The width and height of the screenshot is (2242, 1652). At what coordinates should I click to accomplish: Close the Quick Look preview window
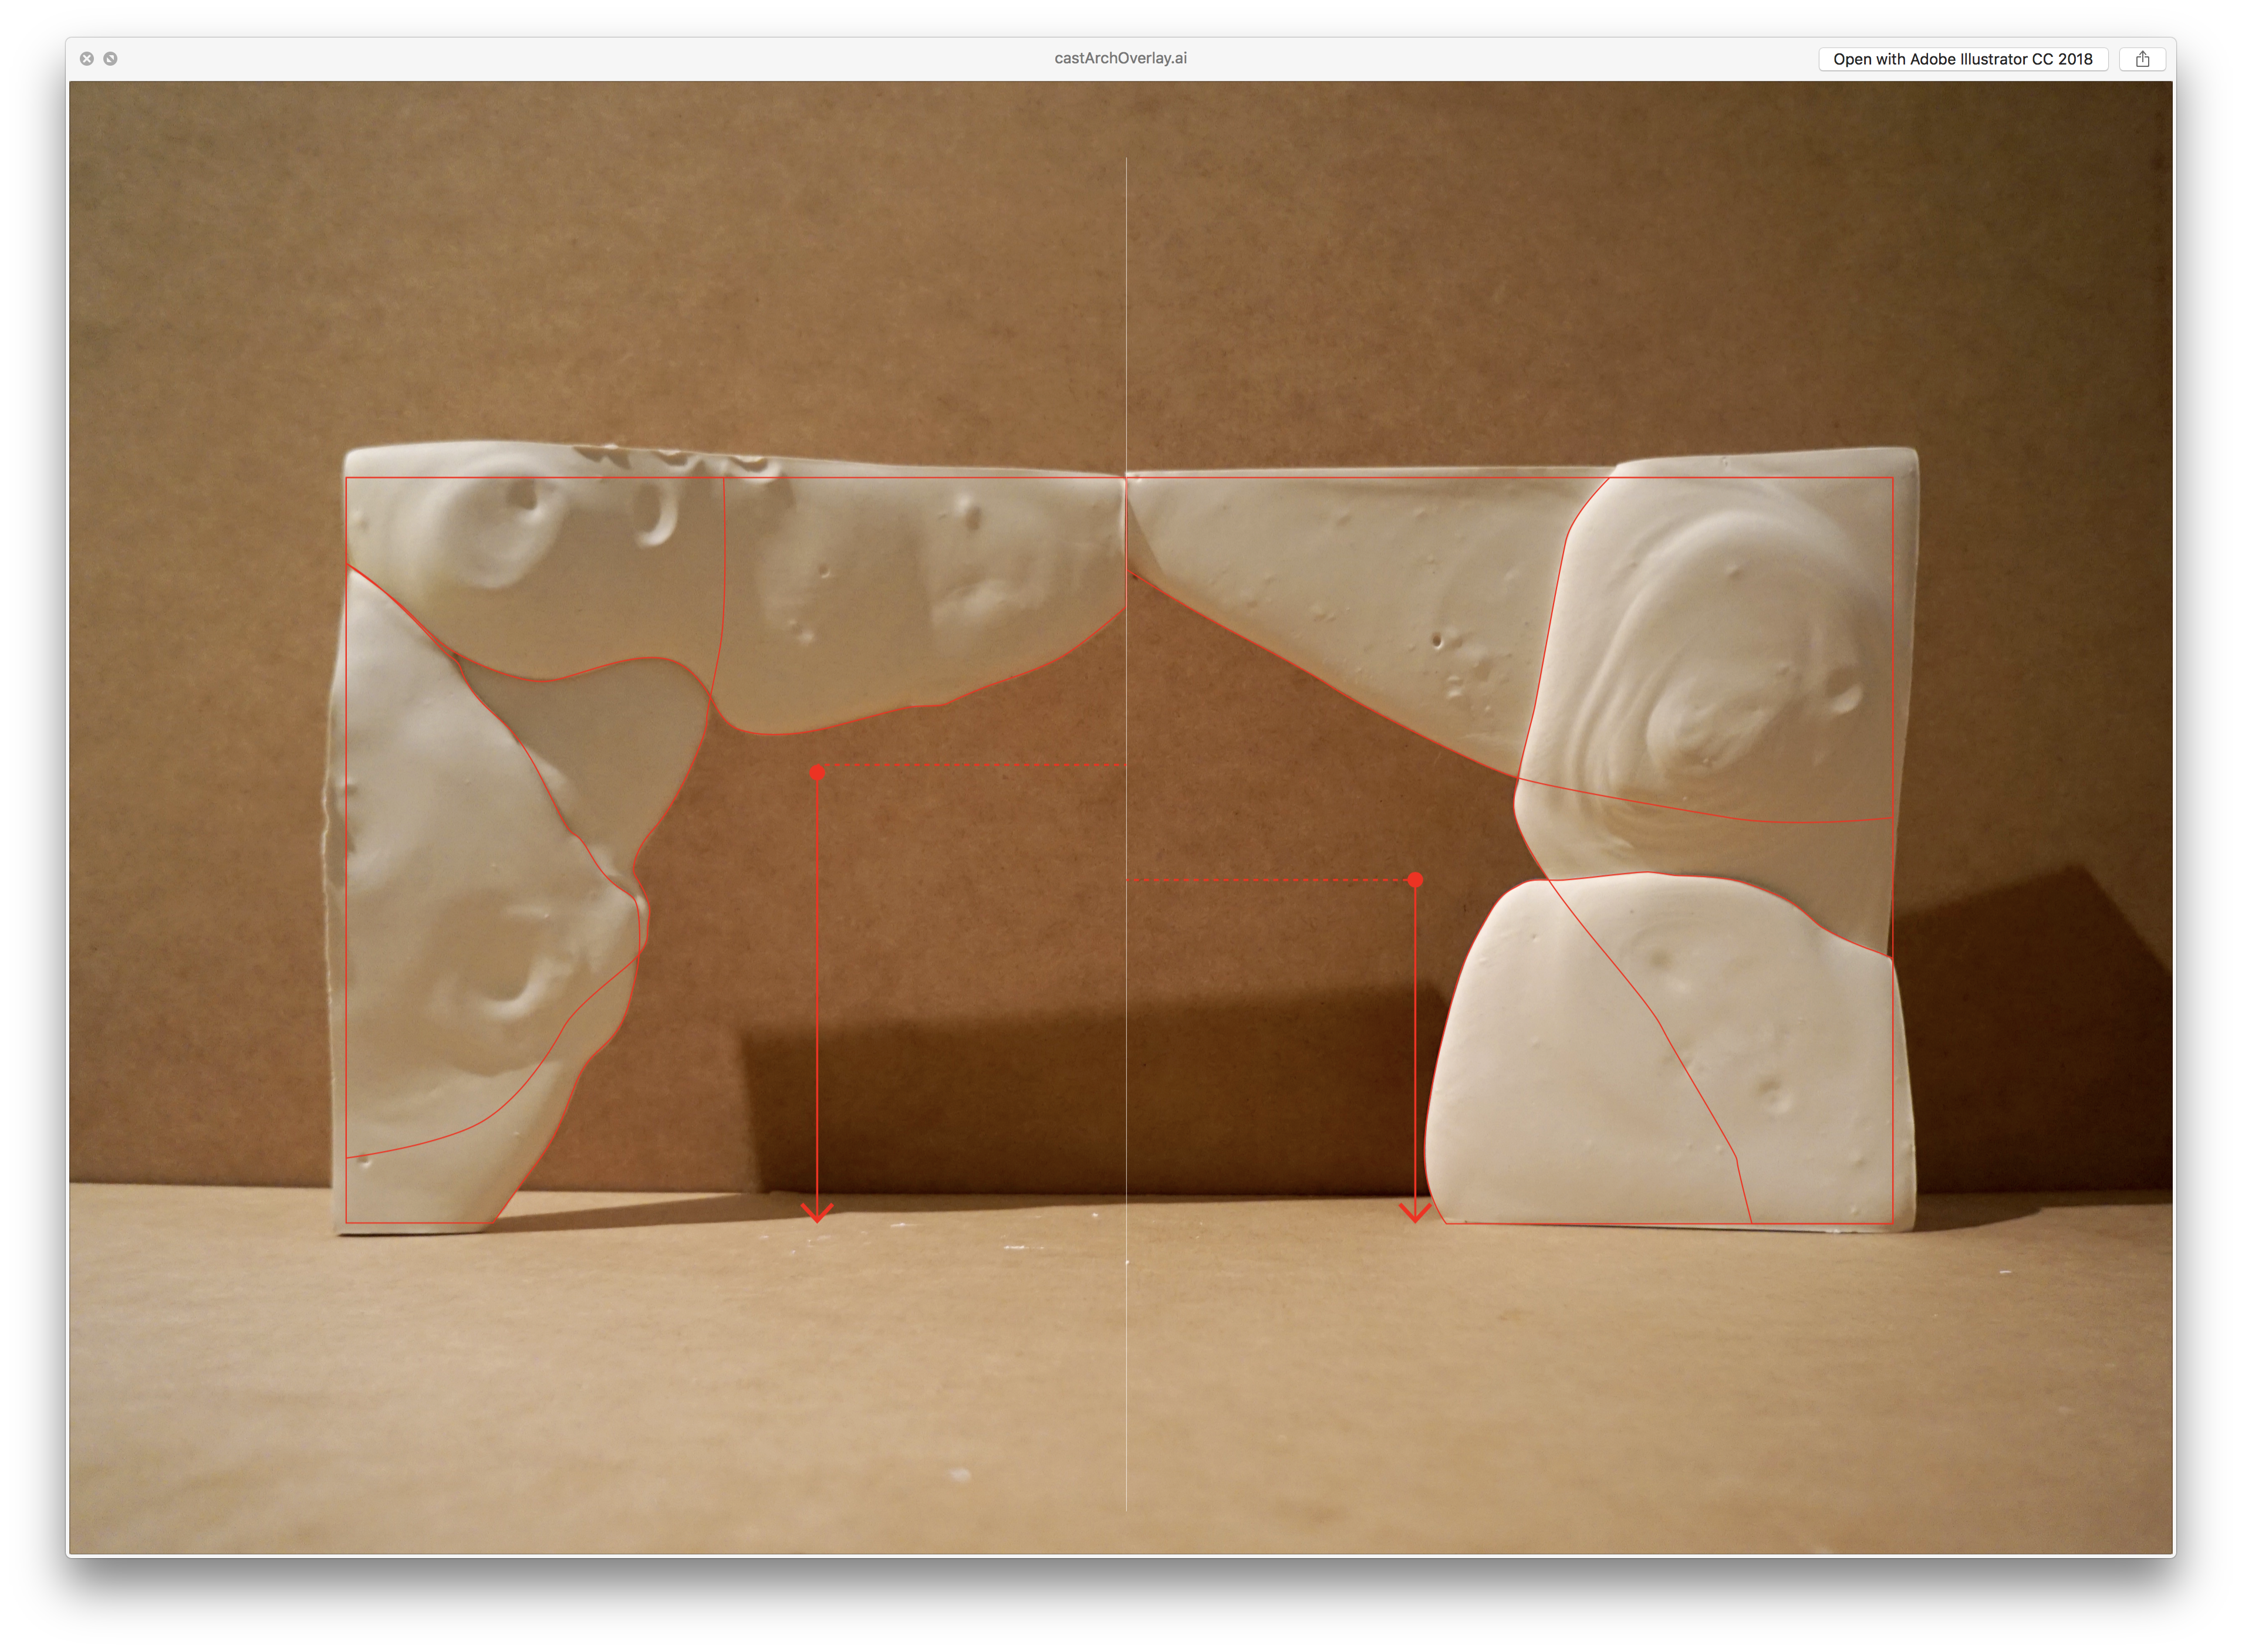tap(87, 59)
